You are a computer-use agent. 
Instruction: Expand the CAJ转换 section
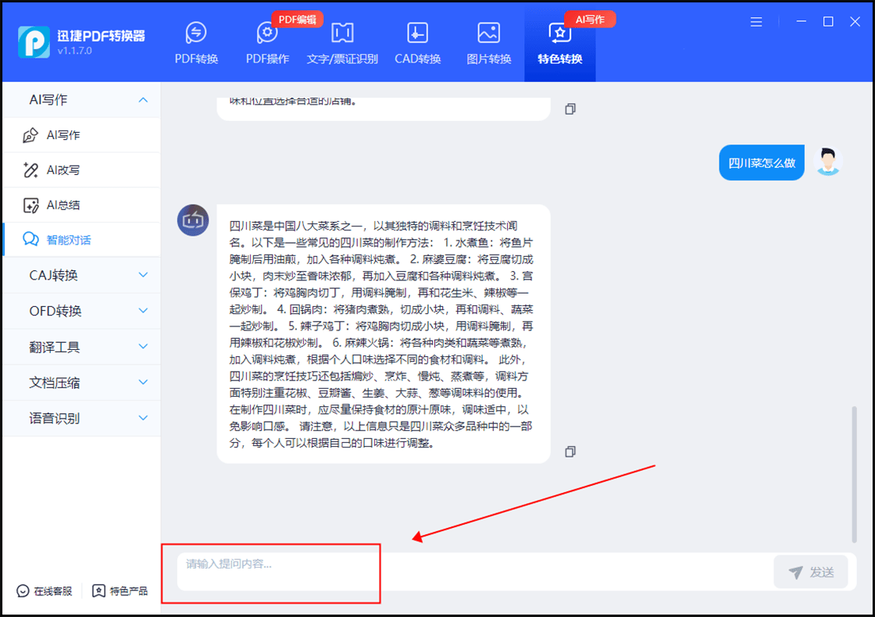[82, 275]
